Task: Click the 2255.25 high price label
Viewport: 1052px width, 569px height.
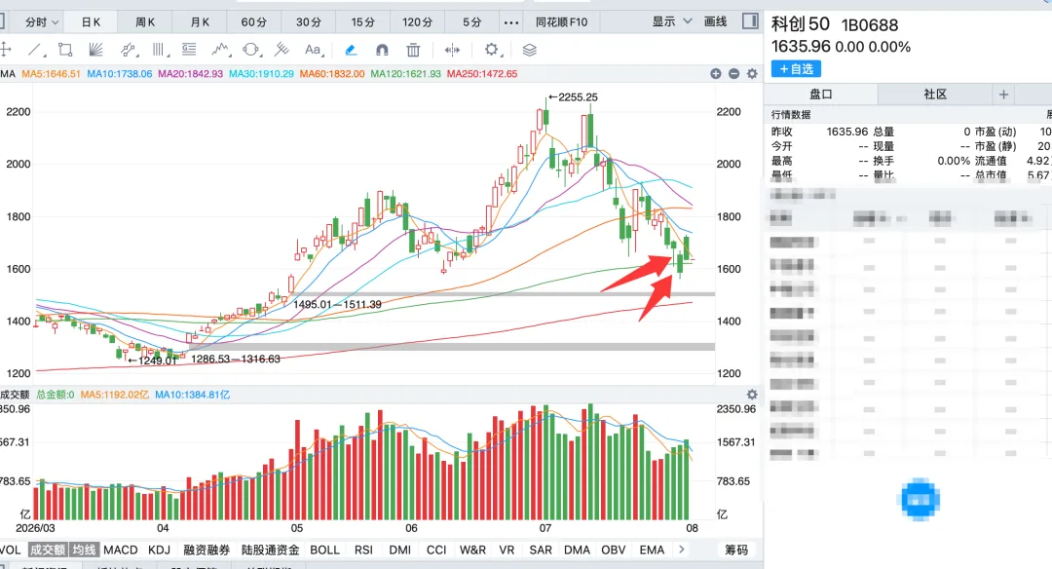Action: [x=578, y=97]
